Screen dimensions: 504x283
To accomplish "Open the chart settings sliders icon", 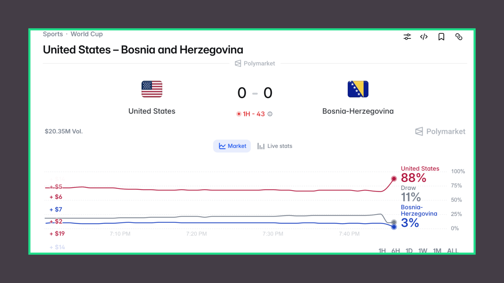I will [x=407, y=37].
